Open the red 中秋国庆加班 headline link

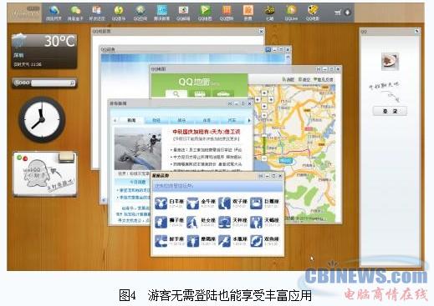(x=207, y=132)
